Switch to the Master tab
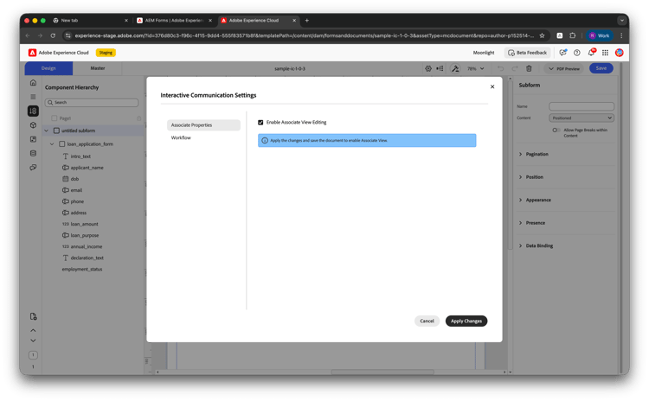This screenshot has width=649, height=401. click(x=98, y=68)
